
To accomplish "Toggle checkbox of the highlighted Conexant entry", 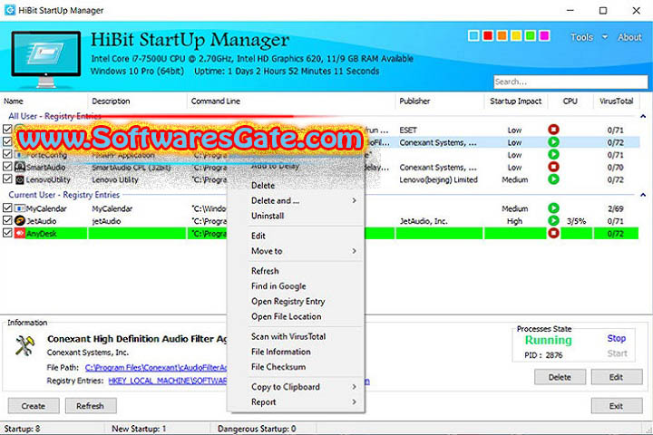I will (7, 141).
